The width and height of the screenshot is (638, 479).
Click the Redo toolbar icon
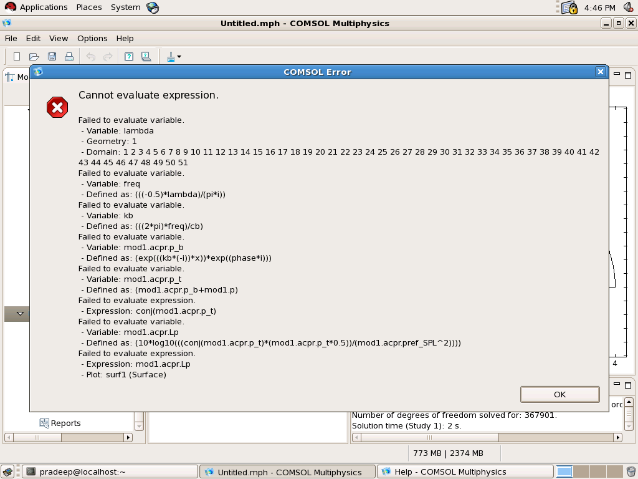[108, 57]
